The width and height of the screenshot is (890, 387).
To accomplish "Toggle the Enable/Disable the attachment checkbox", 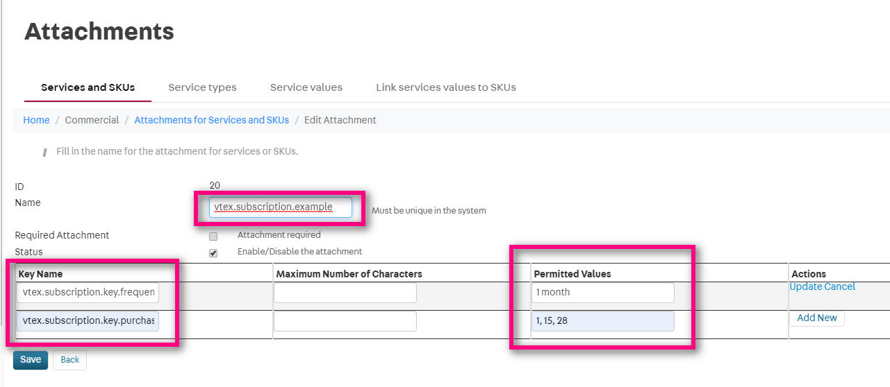I will 213,253.
